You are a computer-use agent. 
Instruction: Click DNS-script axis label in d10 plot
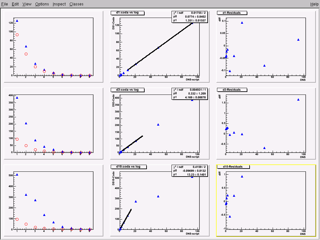pos(192,234)
